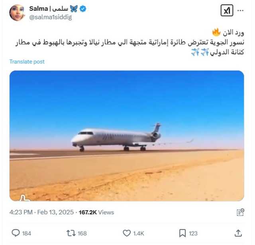Click the share upload icon
255x245 pixels.
click(238, 233)
